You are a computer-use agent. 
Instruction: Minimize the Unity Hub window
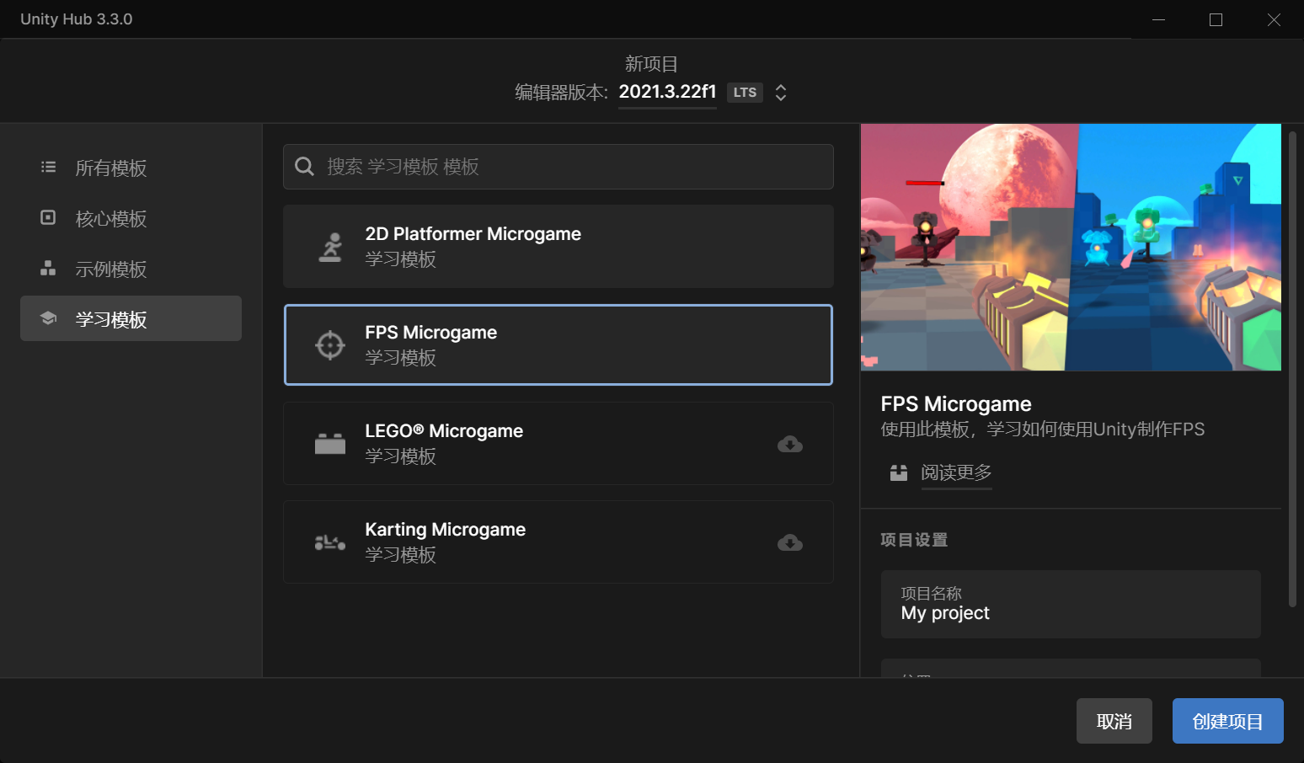(x=1158, y=19)
